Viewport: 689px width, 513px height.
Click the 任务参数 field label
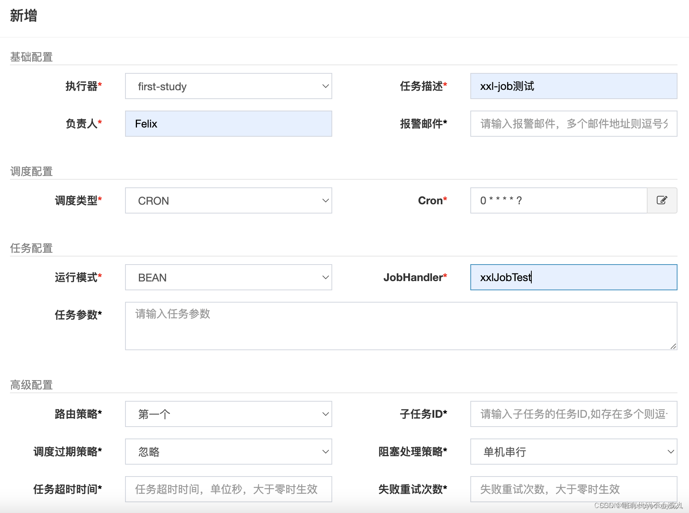(x=78, y=315)
